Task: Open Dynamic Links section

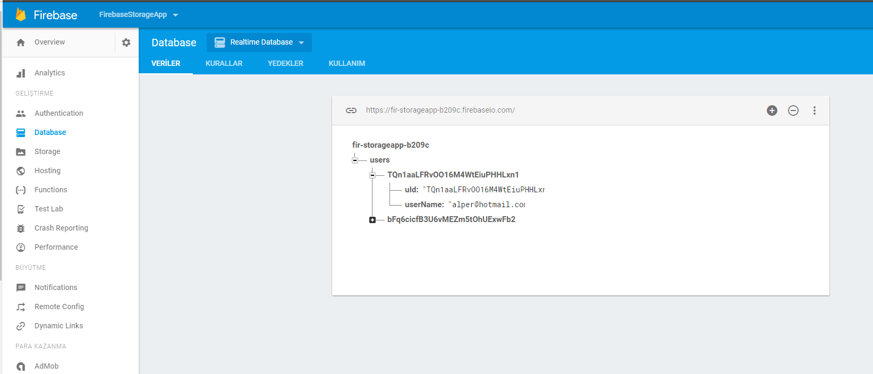Action: pos(59,326)
